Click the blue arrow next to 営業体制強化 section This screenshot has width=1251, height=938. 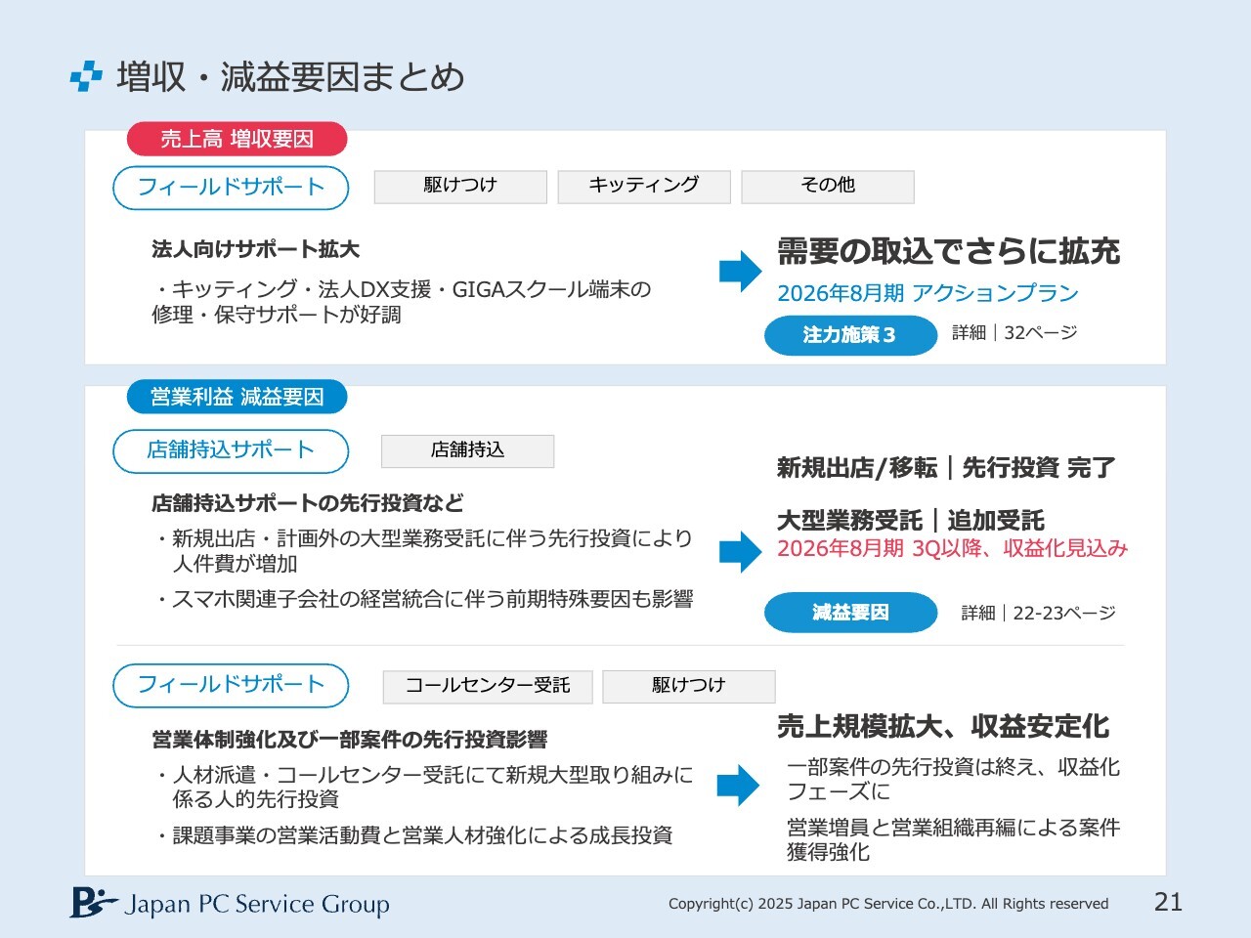(x=738, y=786)
